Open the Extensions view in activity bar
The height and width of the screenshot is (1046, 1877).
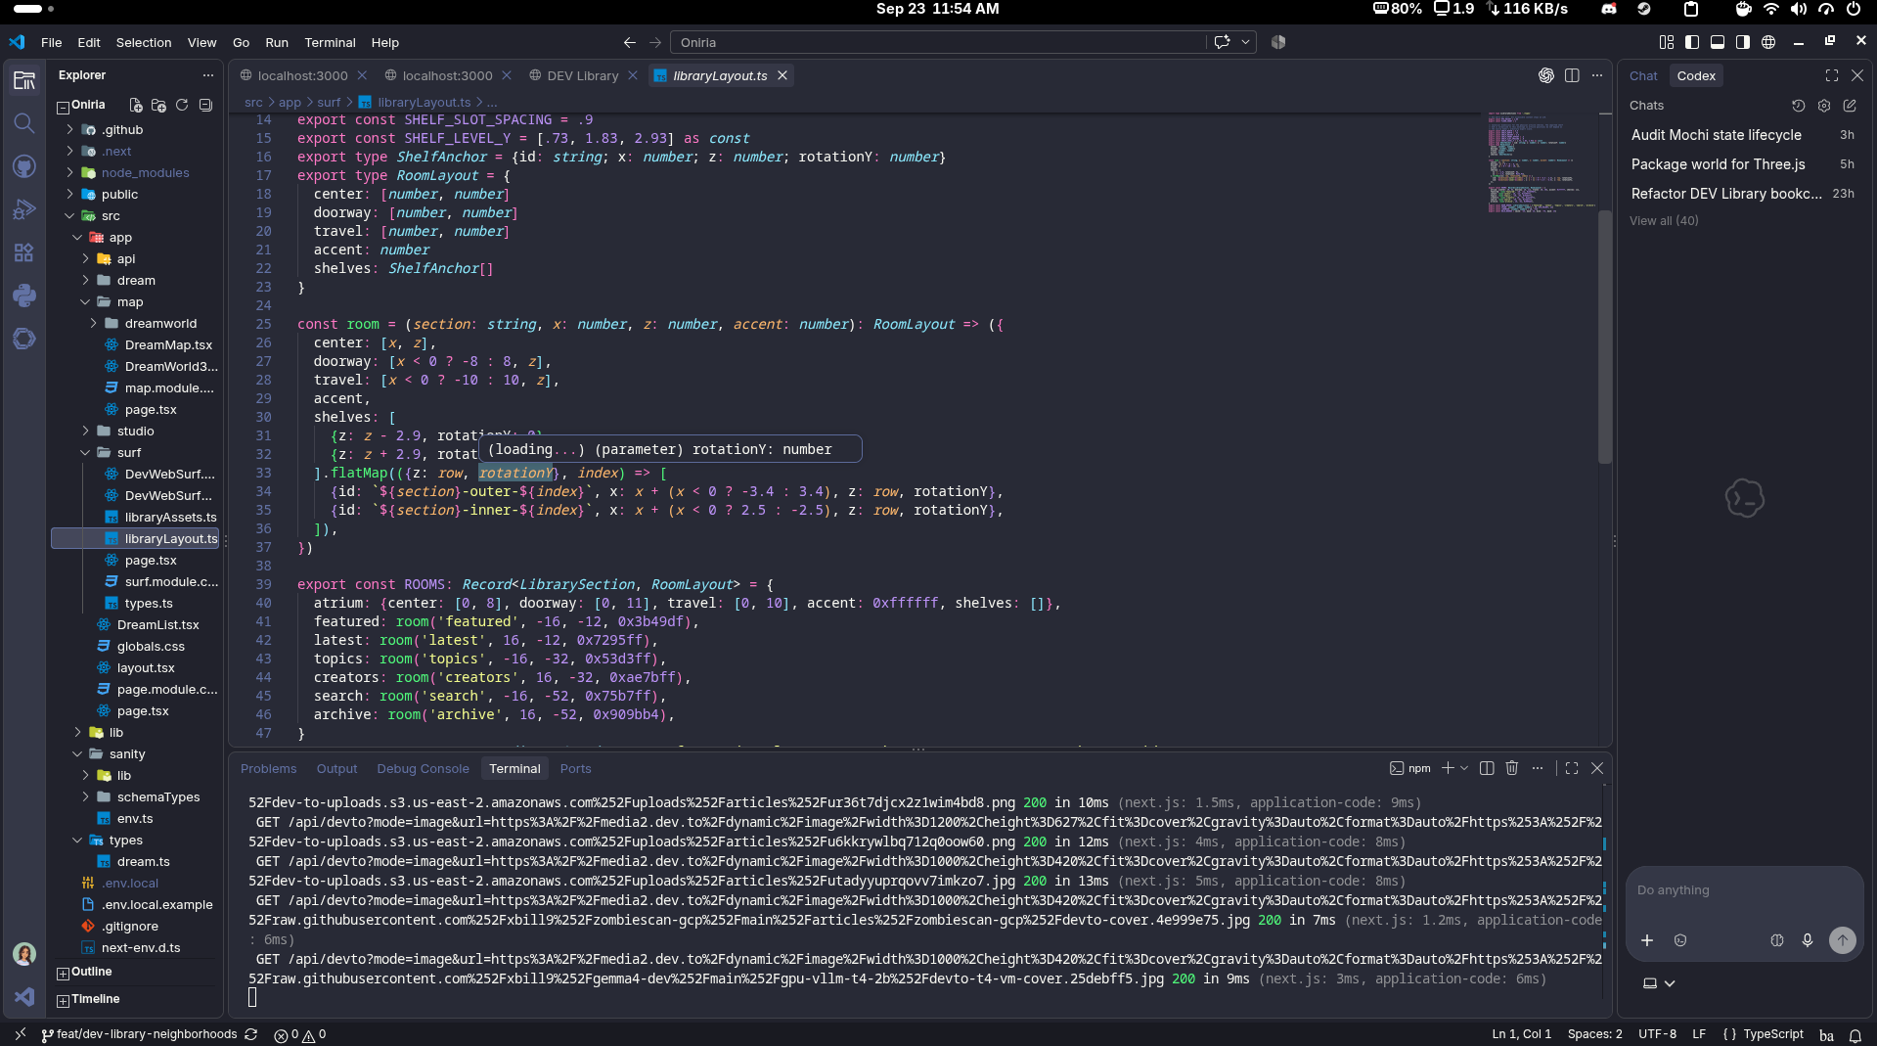24,252
